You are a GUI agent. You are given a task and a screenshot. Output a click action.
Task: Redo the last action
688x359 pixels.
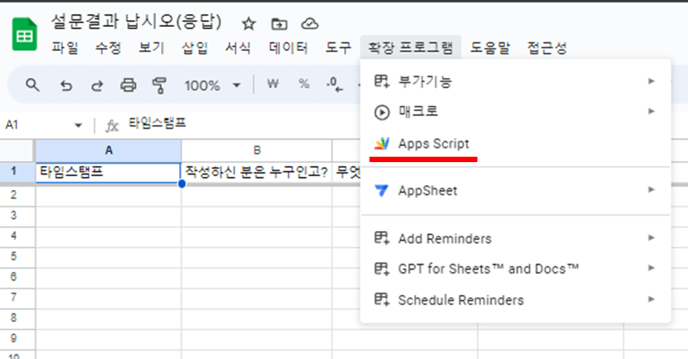97,85
